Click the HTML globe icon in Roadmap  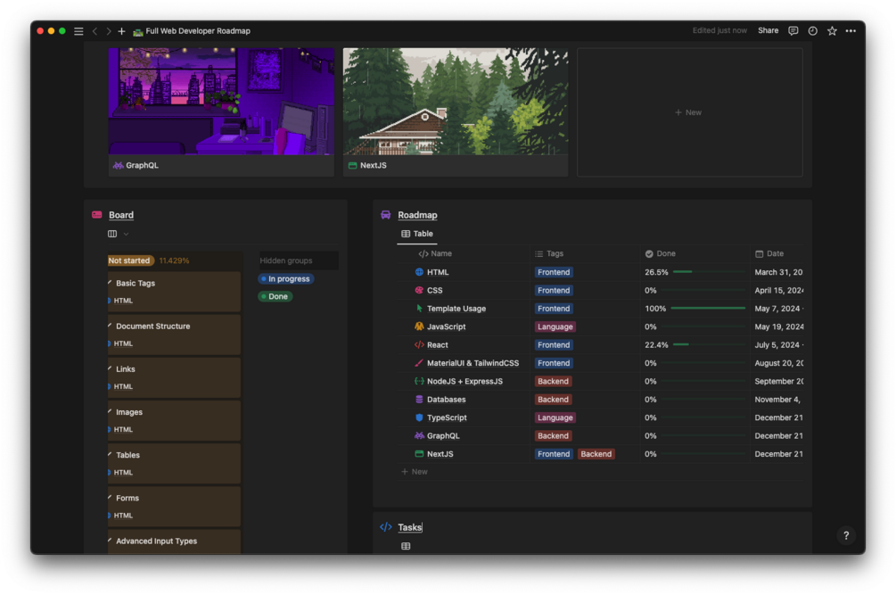[x=419, y=272]
